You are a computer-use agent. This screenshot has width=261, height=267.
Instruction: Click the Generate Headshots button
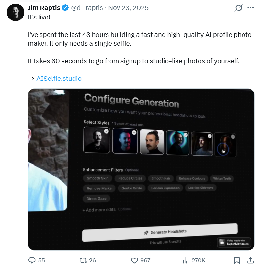160,232
